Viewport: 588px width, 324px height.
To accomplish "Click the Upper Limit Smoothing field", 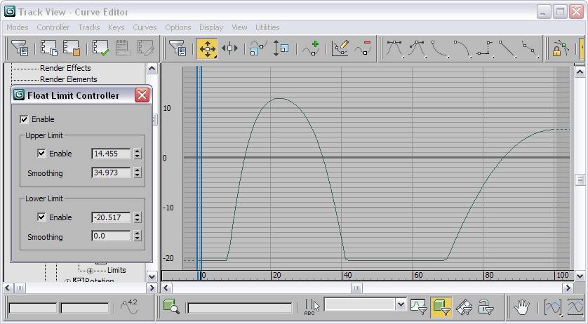I will click(111, 173).
